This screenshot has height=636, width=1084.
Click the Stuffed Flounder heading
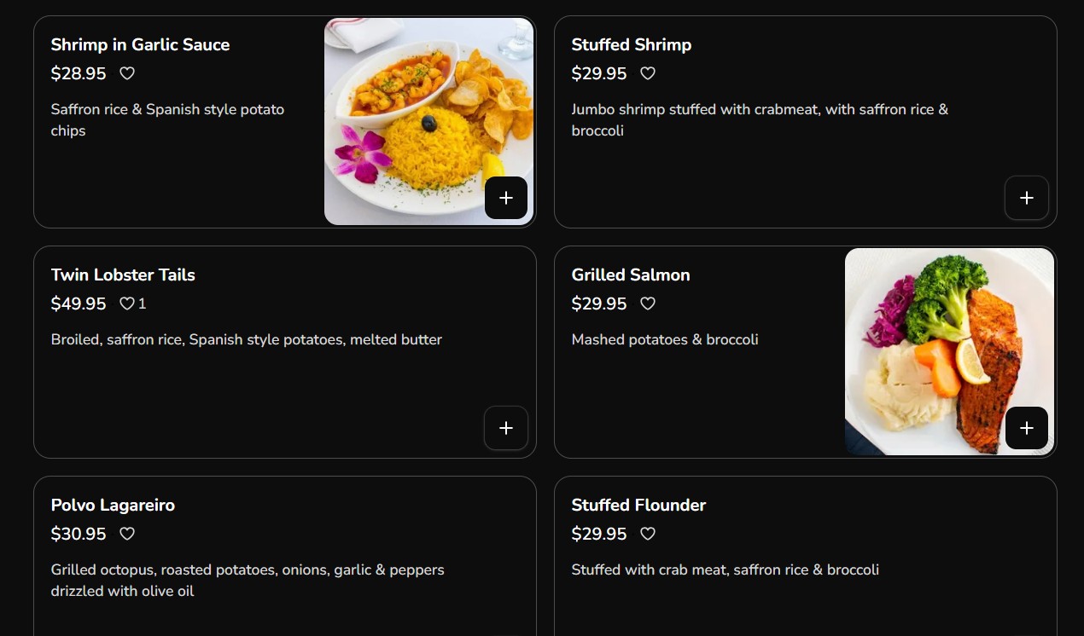coord(638,505)
